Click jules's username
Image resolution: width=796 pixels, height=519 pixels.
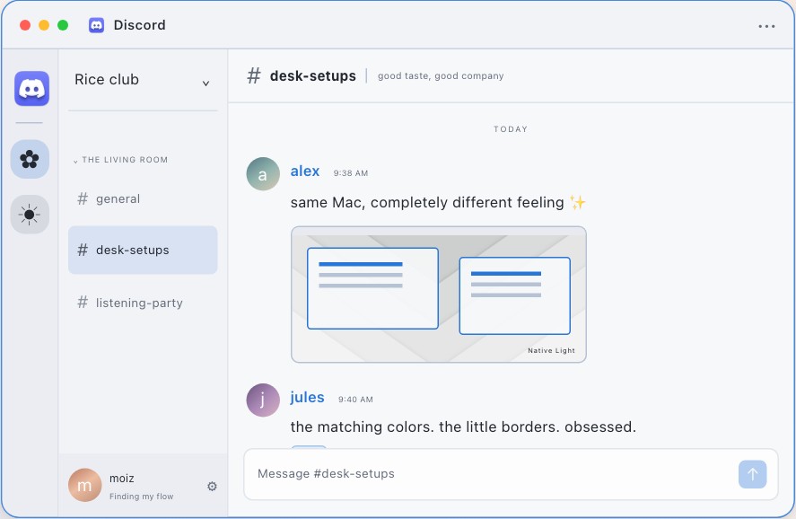(307, 397)
